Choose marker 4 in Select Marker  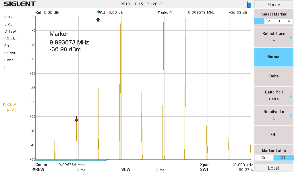click(x=289, y=21)
